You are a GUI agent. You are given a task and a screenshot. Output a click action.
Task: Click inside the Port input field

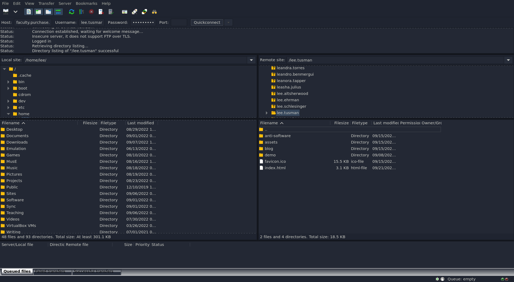[x=179, y=22]
